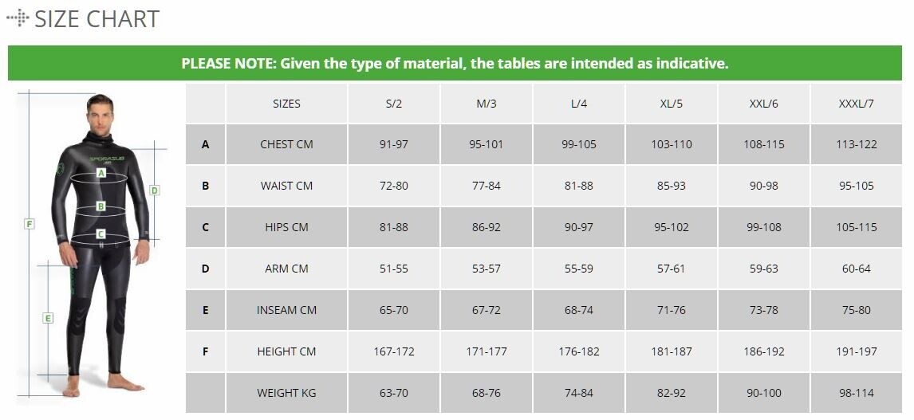This screenshot has width=914, height=420.
Task: Click the letter F cell in the HEIGHT row
Action: 205,351
